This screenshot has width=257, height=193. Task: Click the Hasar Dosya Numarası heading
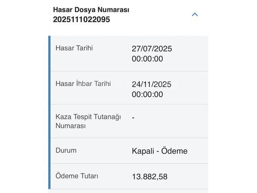[91, 10]
